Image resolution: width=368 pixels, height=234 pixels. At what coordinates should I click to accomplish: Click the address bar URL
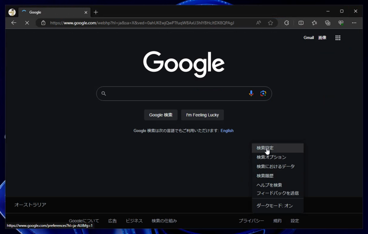[142, 23]
